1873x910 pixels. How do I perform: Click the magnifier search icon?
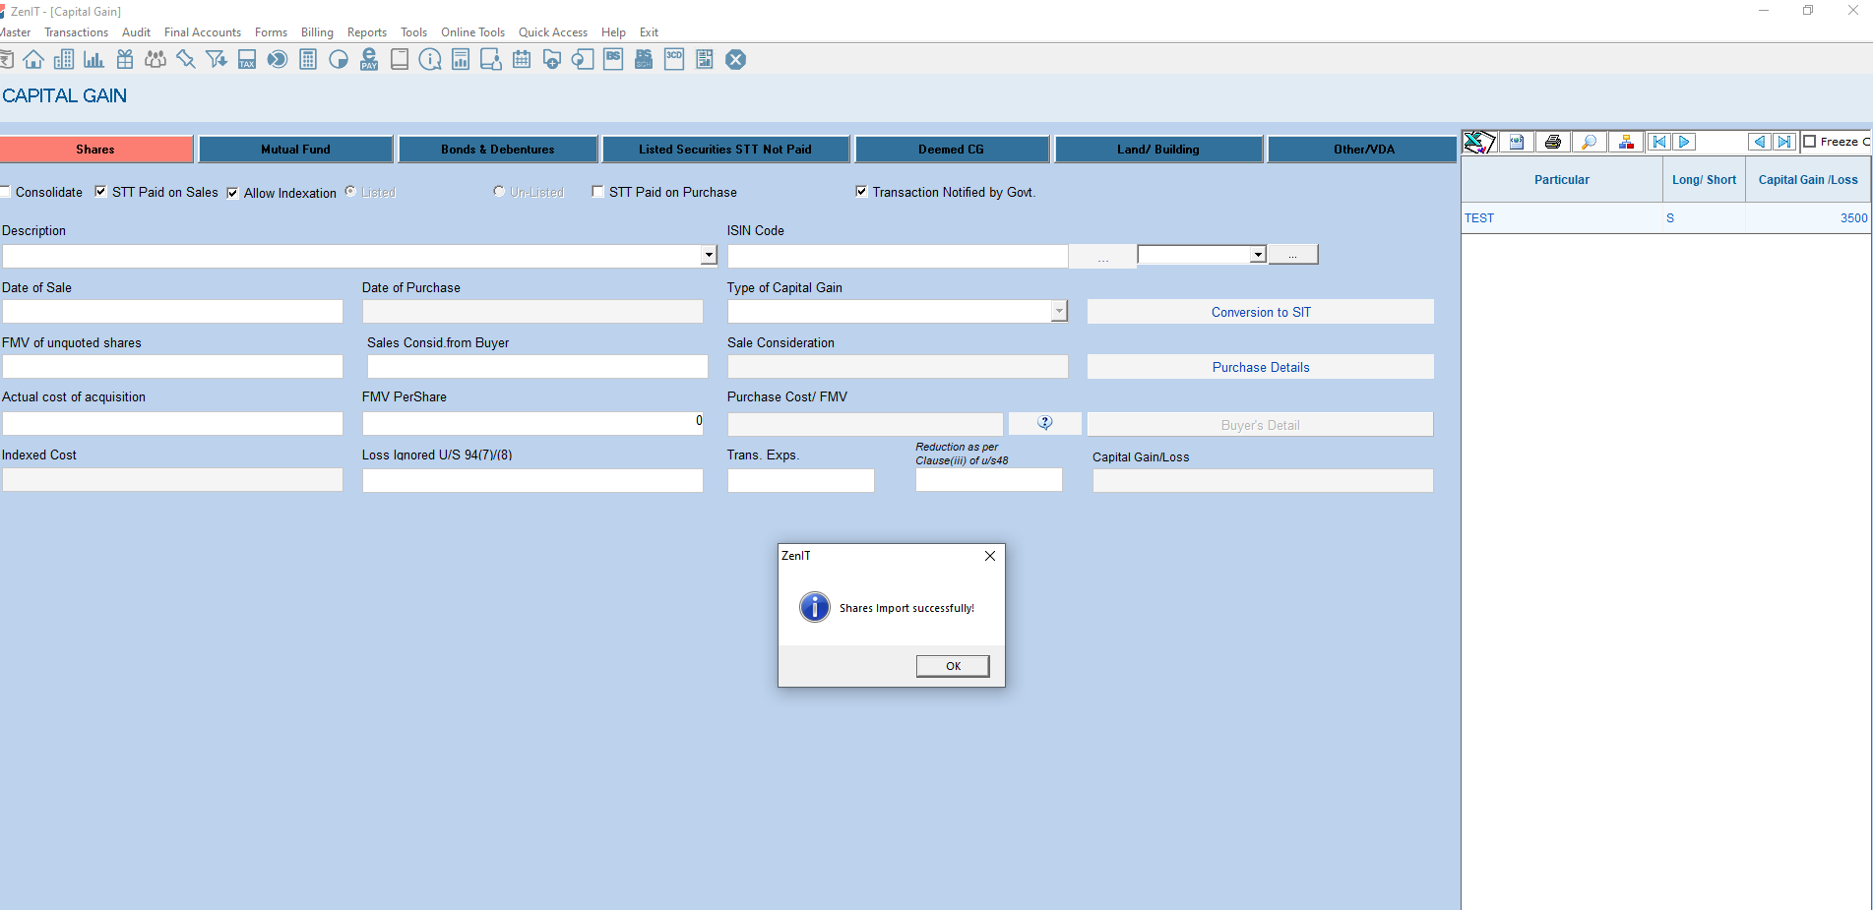point(1590,142)
